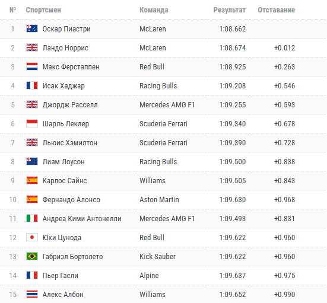Click Australian flag next to Оскар Пиастри

pos(32,28)
